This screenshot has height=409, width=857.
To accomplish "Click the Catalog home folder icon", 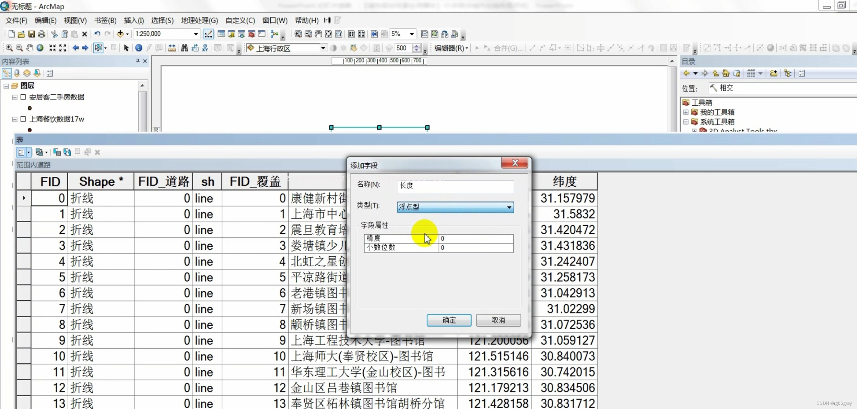I will [x=726, y=73].
